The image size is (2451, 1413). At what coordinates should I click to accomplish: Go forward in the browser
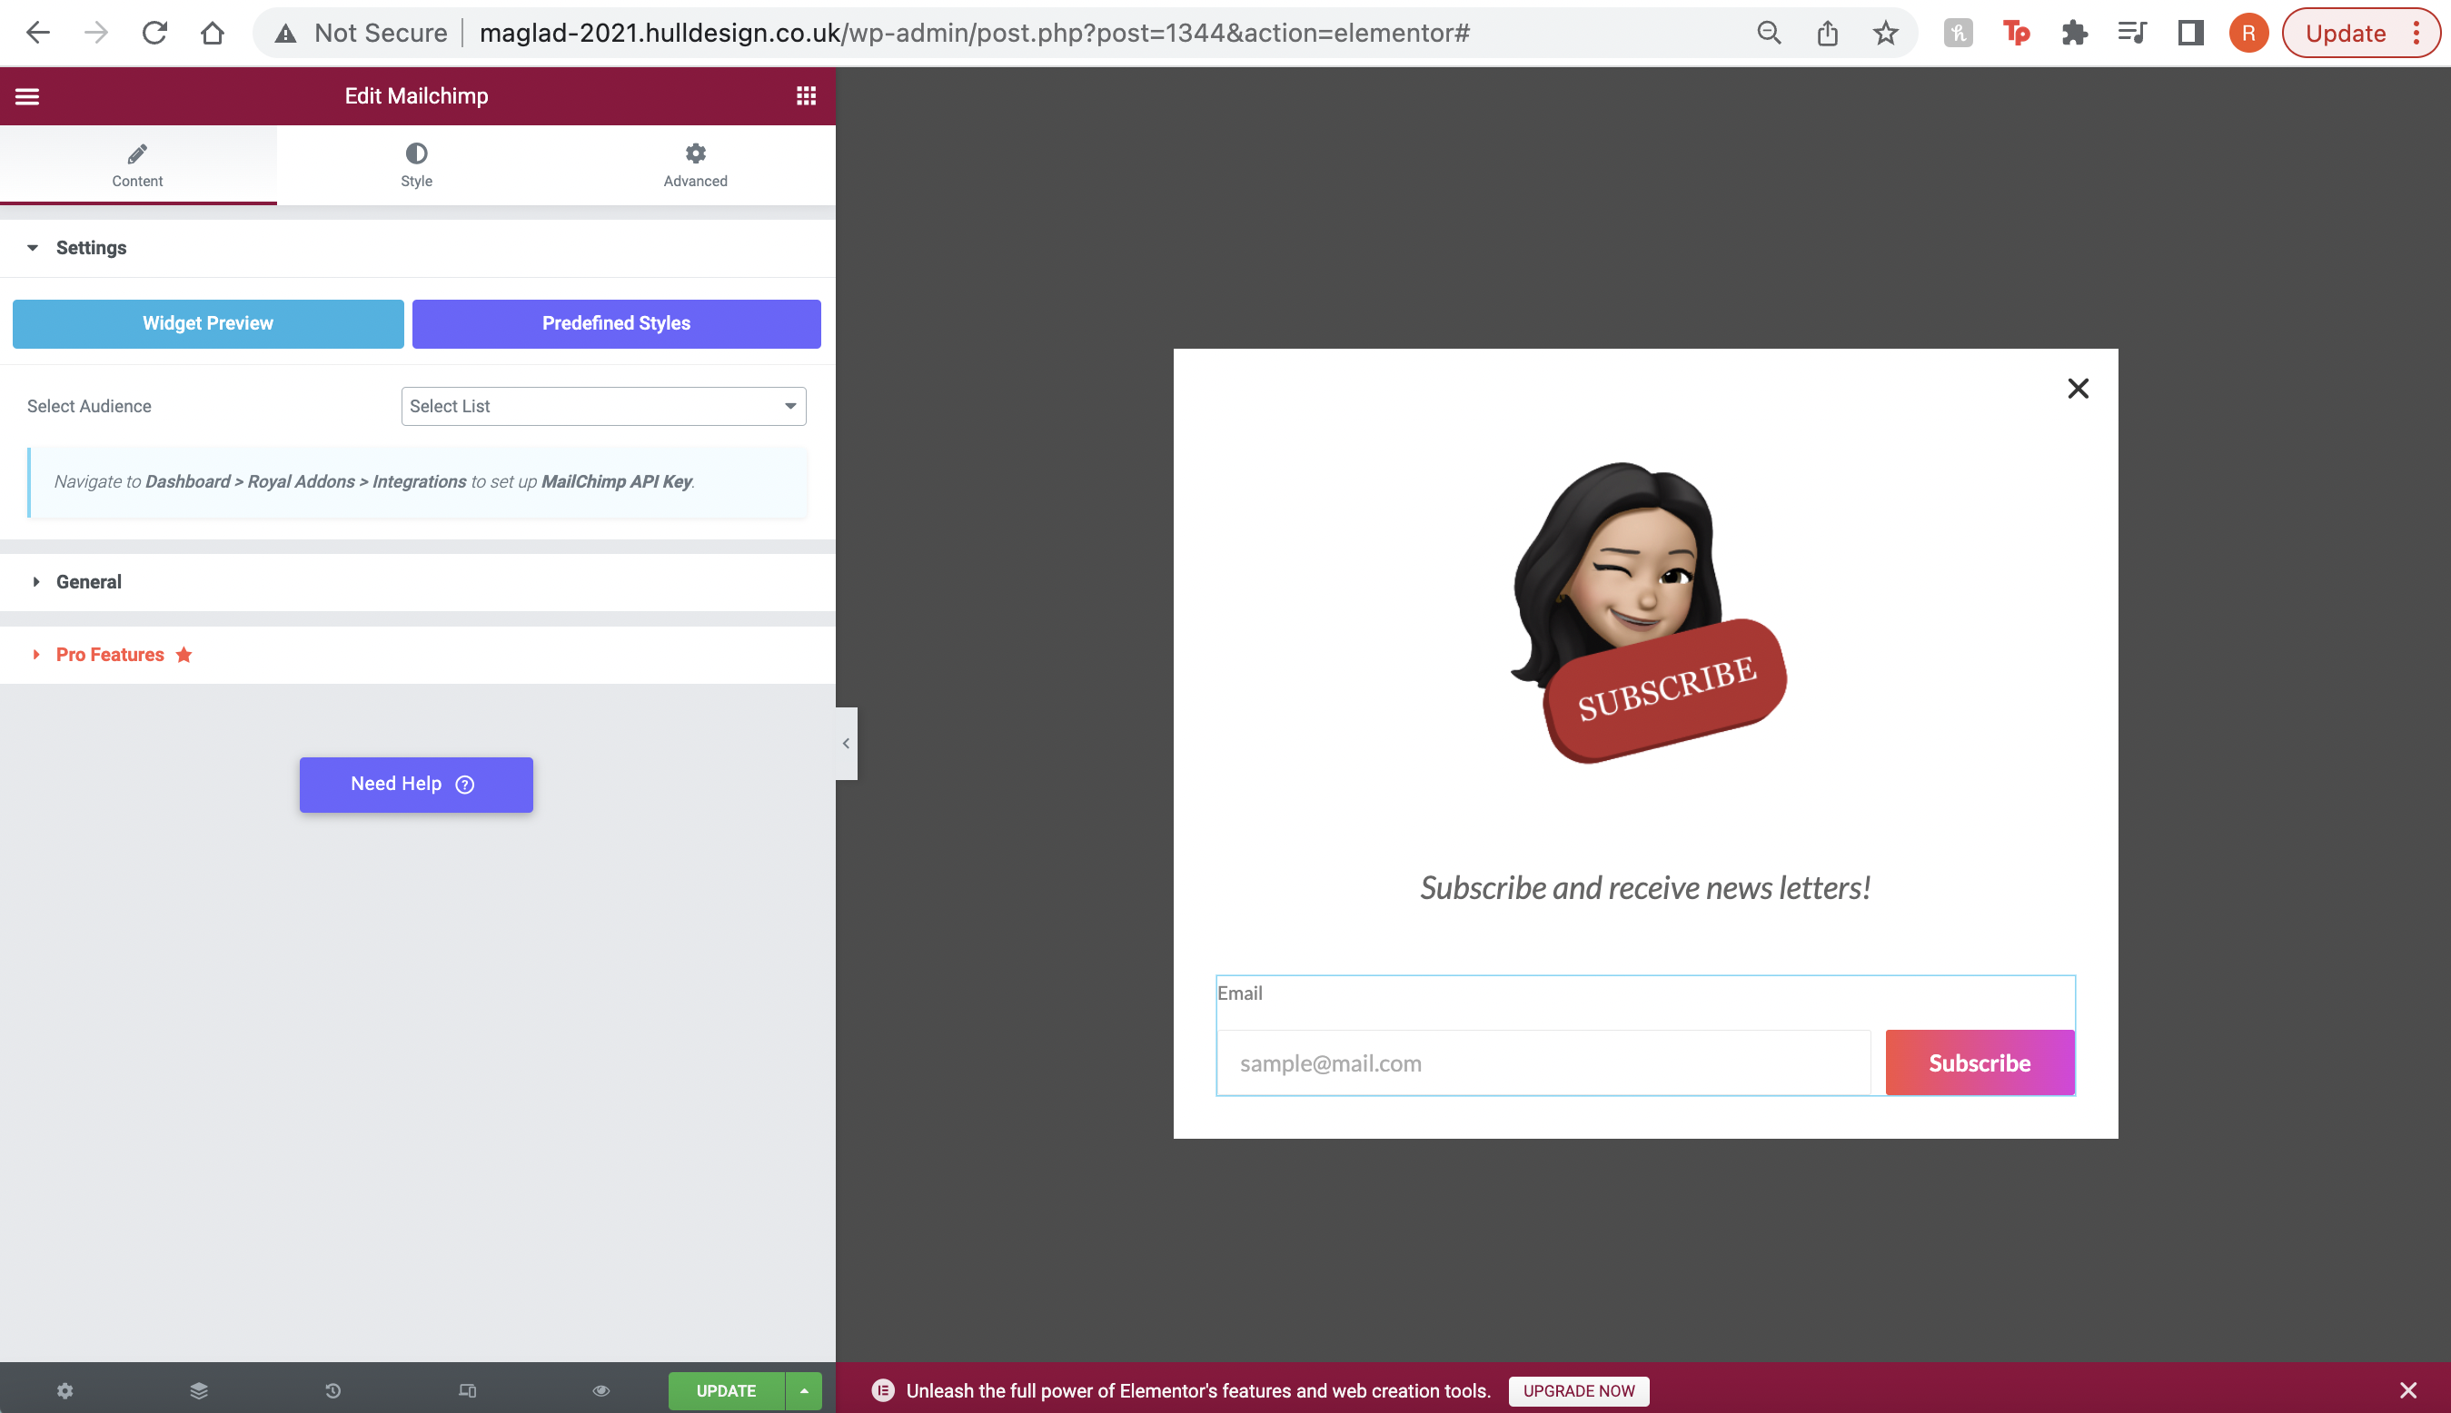point(96,33)
